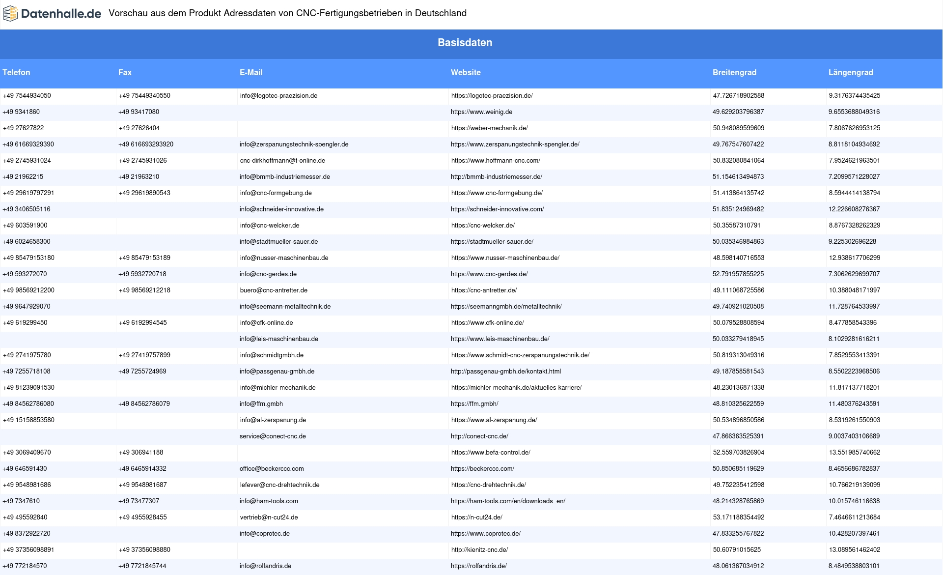Select email vertrieb@n-cut24.de
The height and width of the screenshot is (575, 943).
pos(269,517)
